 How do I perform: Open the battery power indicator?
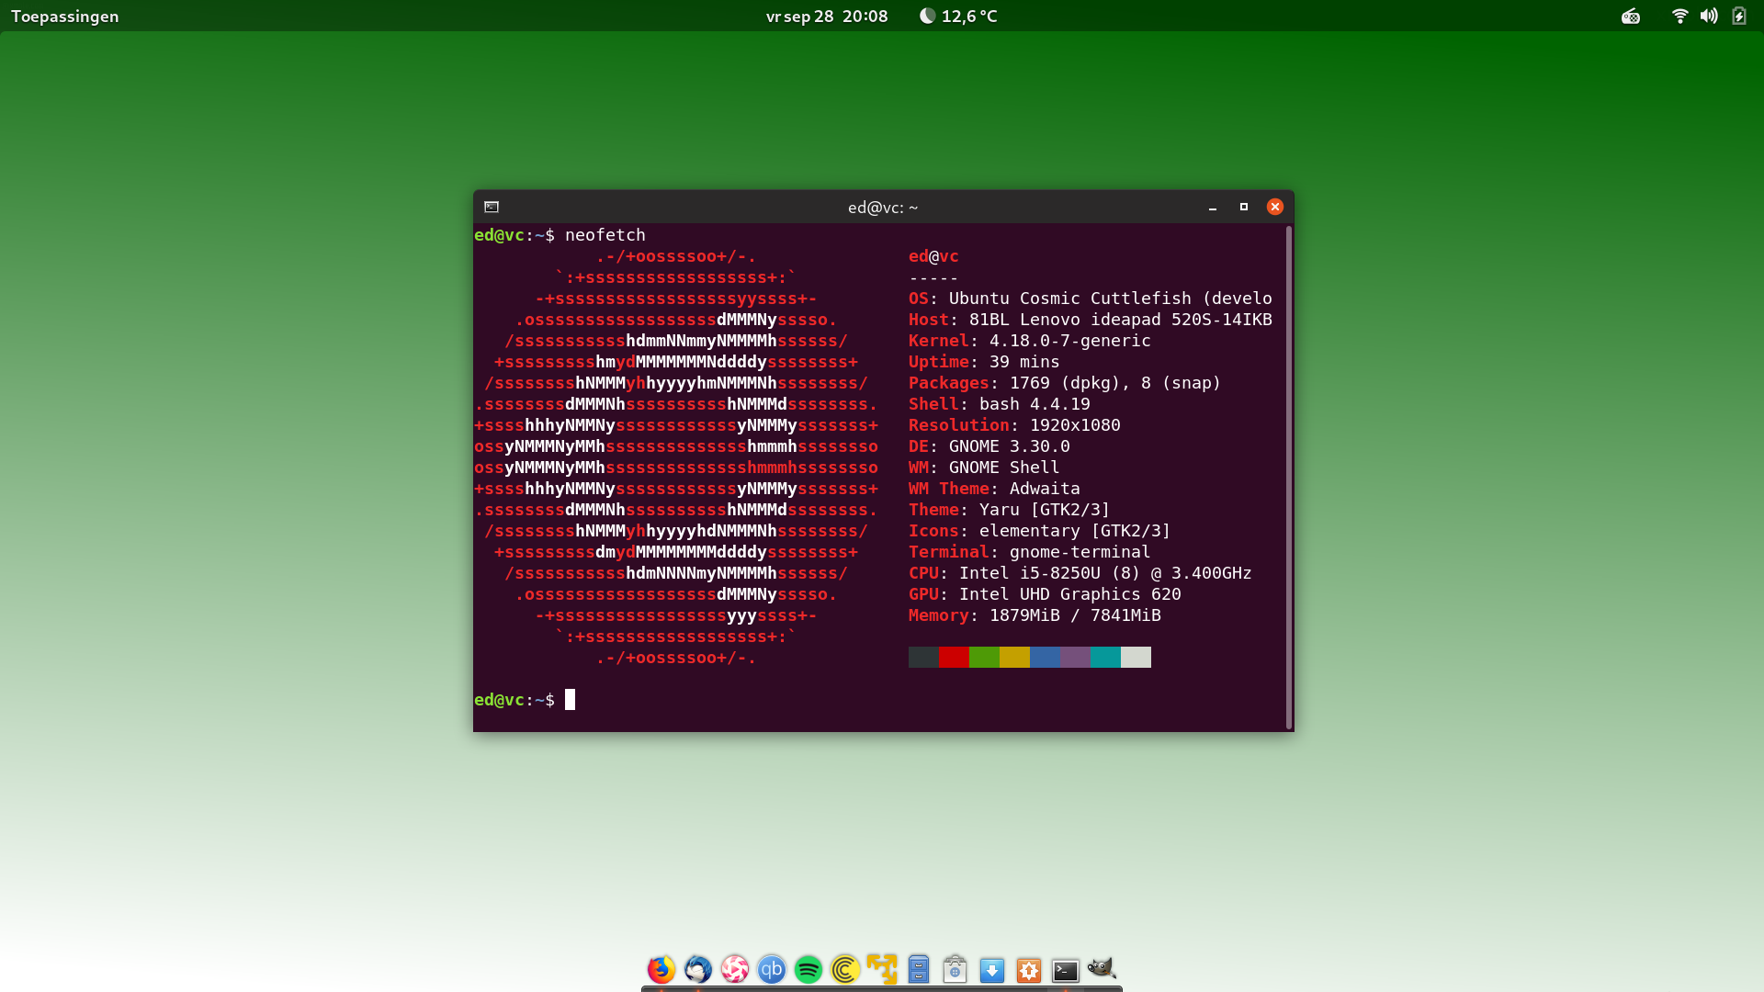(1738, 16)
